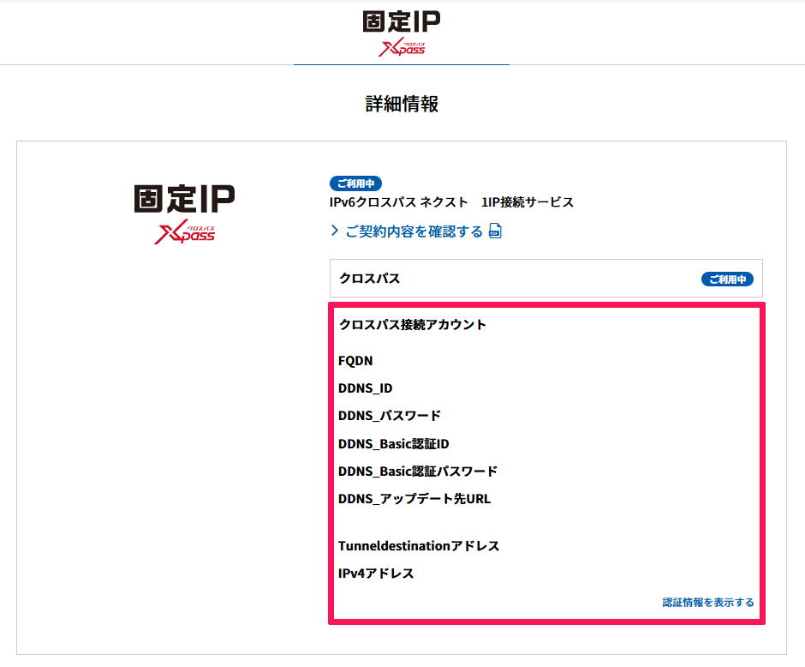Click the ご利用中 badge in クロスパス row
805x667 pixels.
click(727, 279)
